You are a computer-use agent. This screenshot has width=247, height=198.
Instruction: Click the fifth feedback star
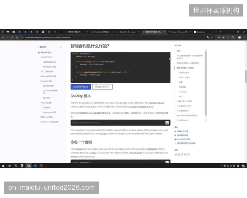189,154
